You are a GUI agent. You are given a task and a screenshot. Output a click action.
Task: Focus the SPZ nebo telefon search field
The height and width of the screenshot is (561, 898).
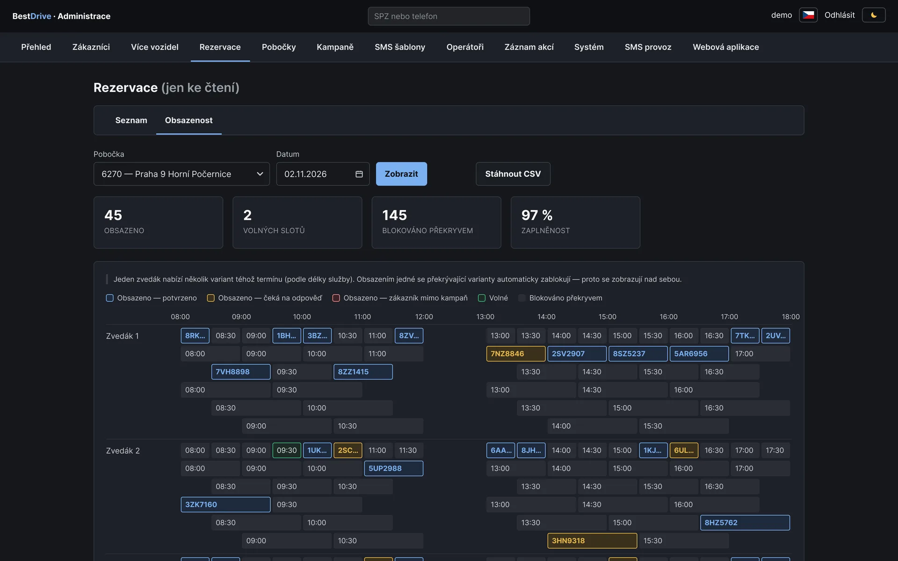pyautogui.click(x=449, y=16)
